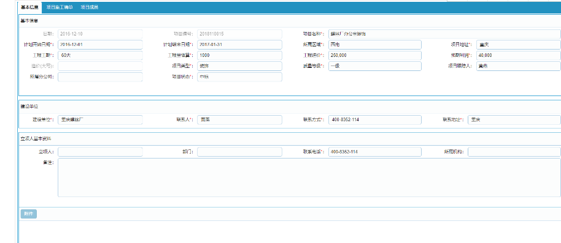Click the 工程工期 field with 60天

(x=100, y=56)
